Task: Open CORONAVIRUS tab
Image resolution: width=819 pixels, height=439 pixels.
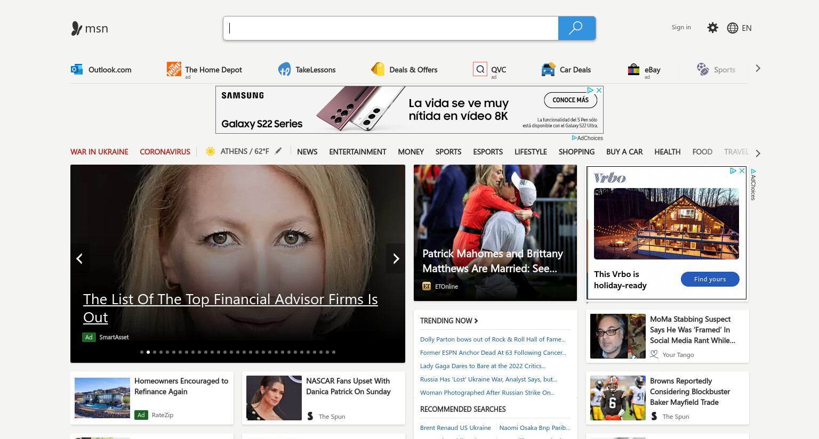Action: pos(165,152)
